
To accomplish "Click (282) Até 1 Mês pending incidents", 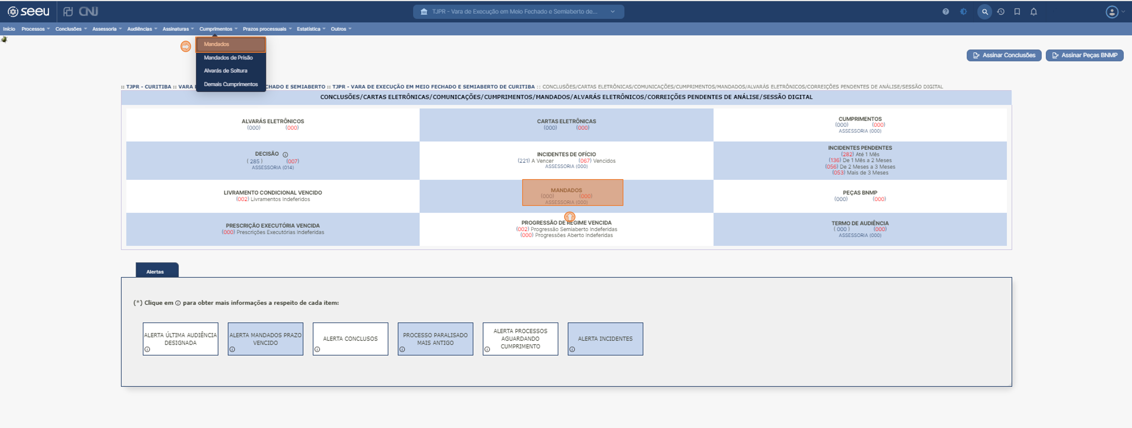I will click(860, 155).
